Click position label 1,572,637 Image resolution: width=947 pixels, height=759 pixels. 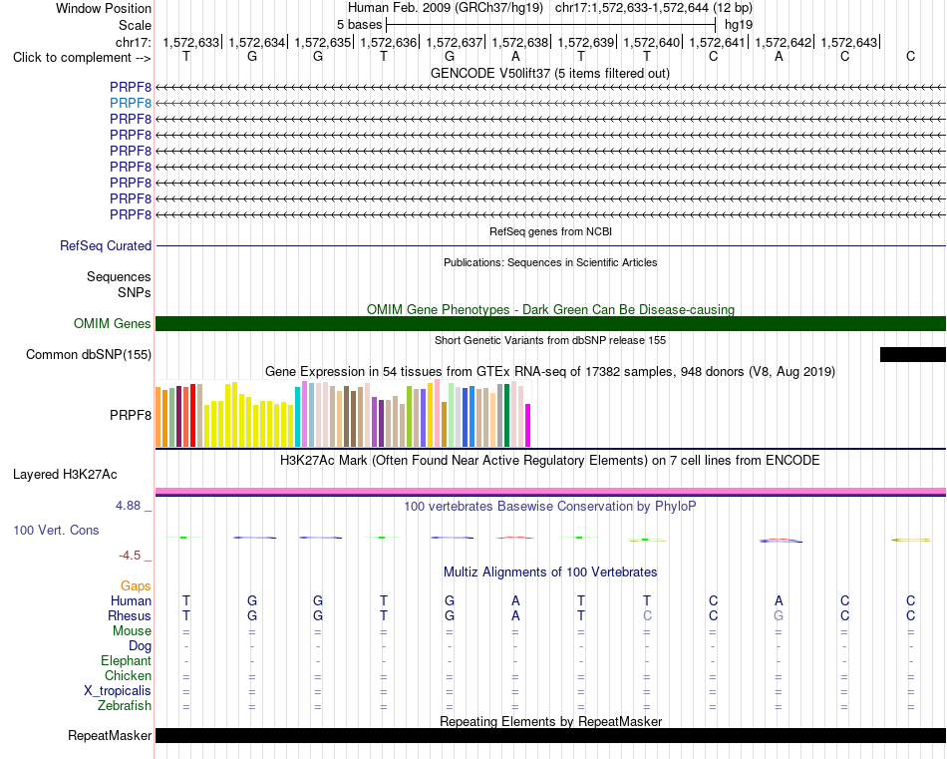click(x=455, y=42)
